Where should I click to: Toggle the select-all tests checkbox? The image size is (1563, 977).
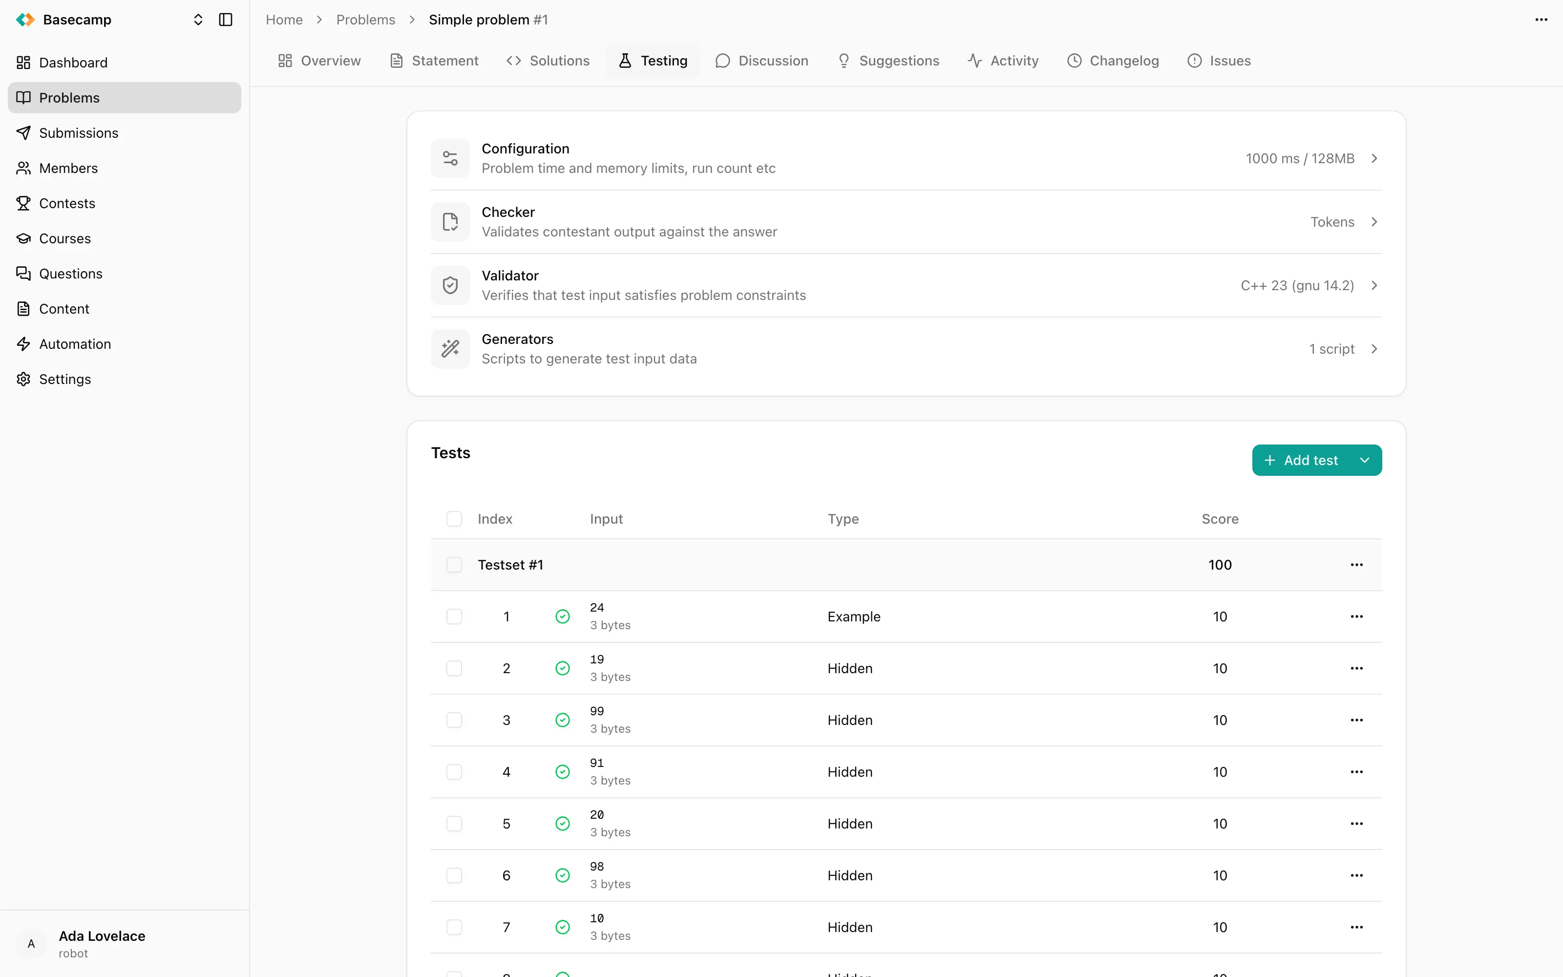[454, 519]
